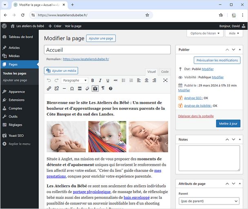Open the Réglages menu
This screenshot has width=248, height=209.
click(x=19, y=125)
